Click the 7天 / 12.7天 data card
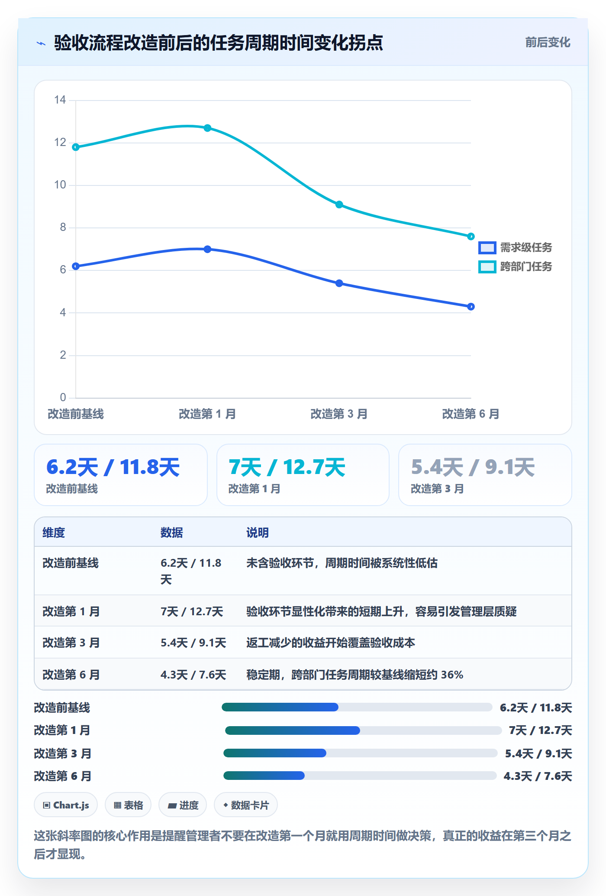This screenshot has height=896, width=606. 303,475
